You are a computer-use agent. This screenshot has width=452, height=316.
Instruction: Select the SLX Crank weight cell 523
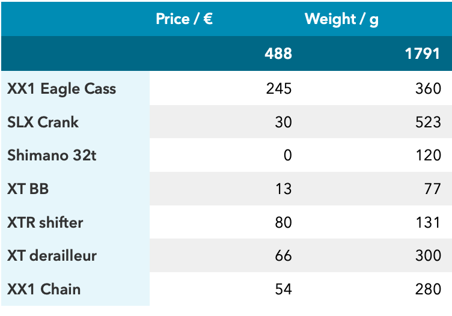(x=428, y=123)
